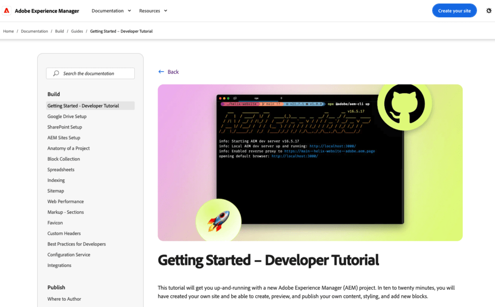The width and height of the screenshot is (495, 307).
Task: Open Custom Headers sidebar link
Action: click(x=64, y=234)
